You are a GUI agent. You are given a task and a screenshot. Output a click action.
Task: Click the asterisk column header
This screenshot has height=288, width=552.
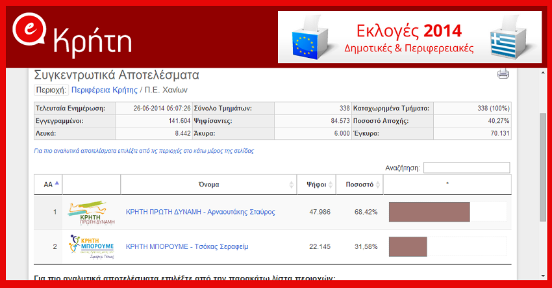click(447, 185)
